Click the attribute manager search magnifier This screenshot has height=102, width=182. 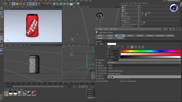172,29
